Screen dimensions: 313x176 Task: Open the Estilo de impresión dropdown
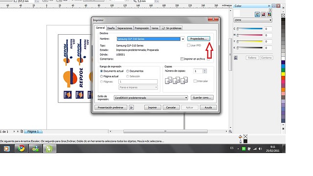(x=186, y=98)
